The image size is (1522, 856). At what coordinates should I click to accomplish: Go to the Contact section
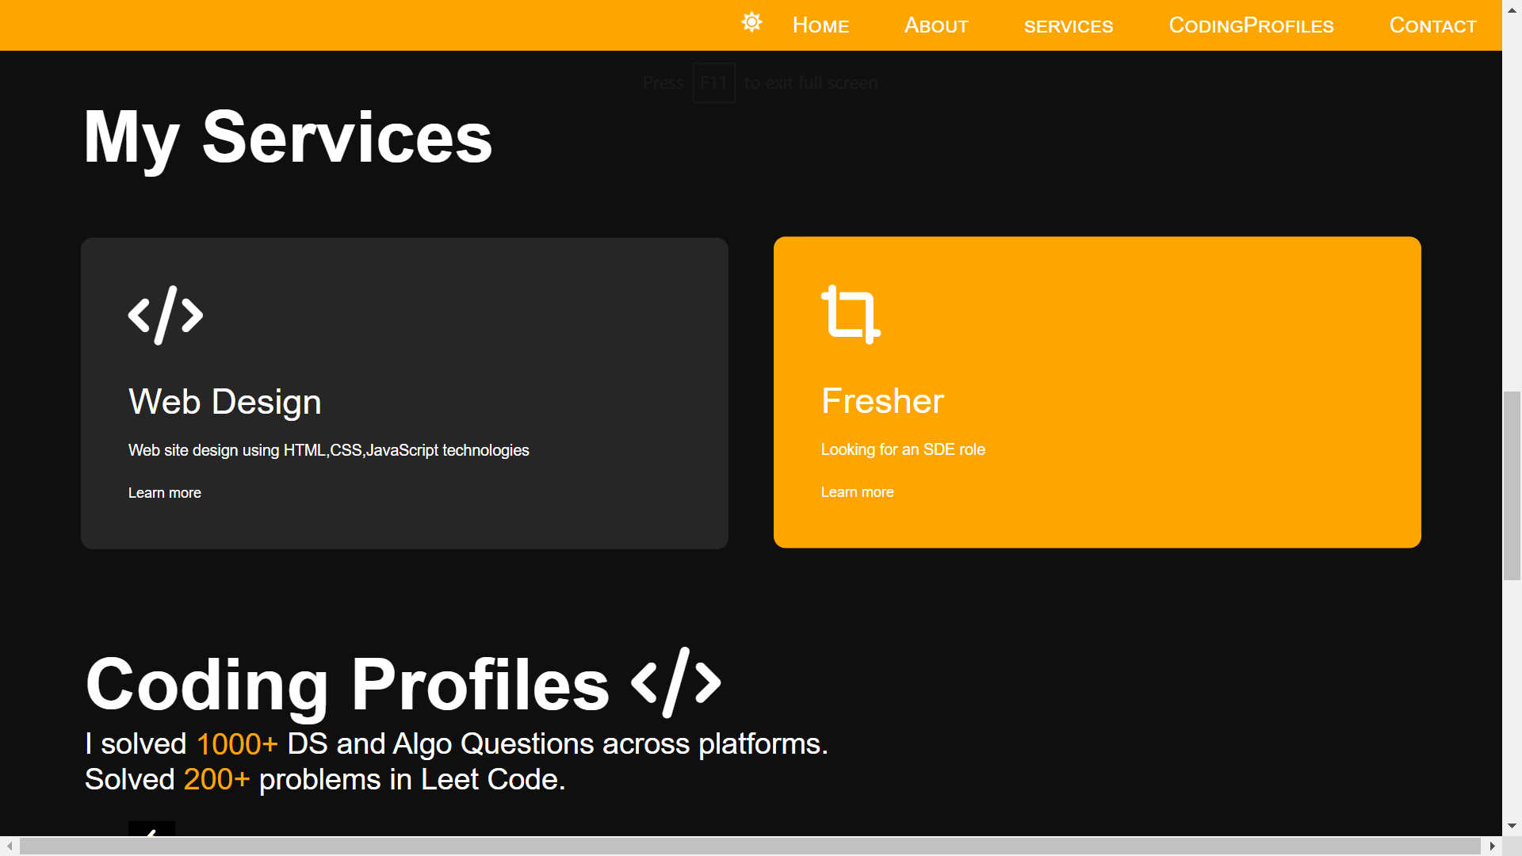[x=1432, y=25]
